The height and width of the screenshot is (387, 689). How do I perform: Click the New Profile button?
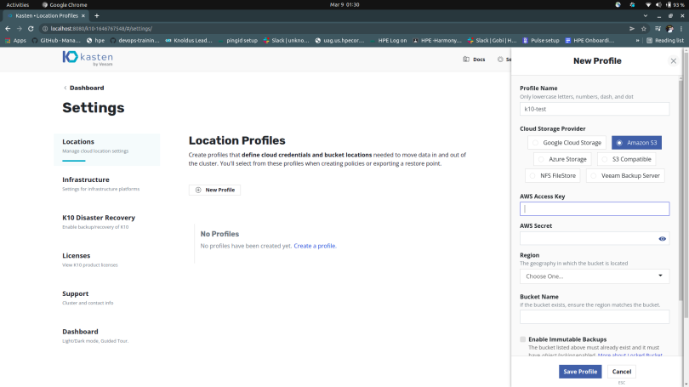[x=214, y=190]
